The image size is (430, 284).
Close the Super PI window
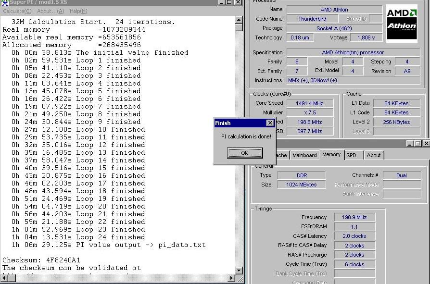pos(238,2)
